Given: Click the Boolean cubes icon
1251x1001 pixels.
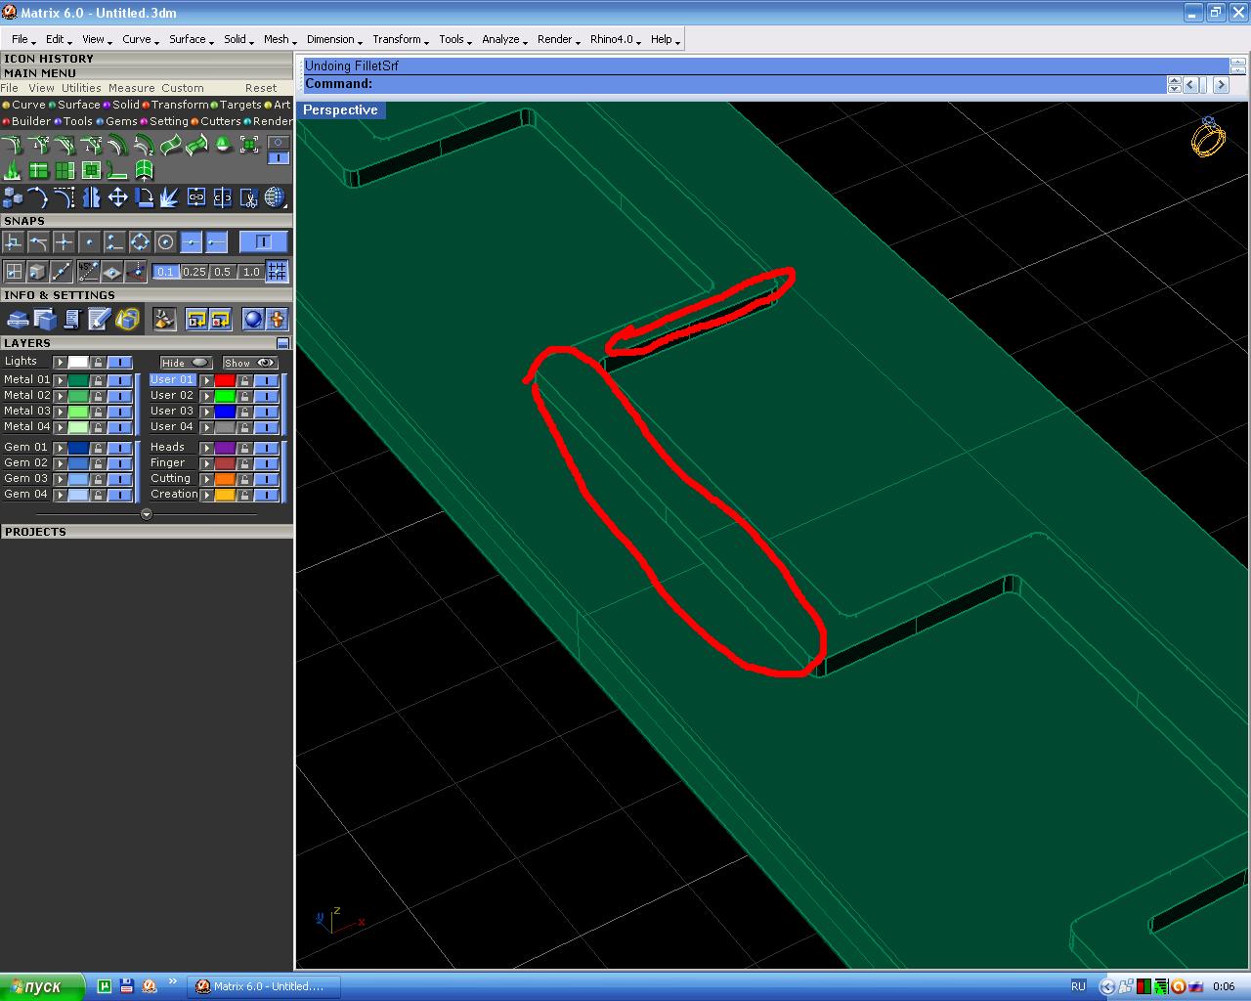Looking at the screenshot, I should click(x=13, y=198).
